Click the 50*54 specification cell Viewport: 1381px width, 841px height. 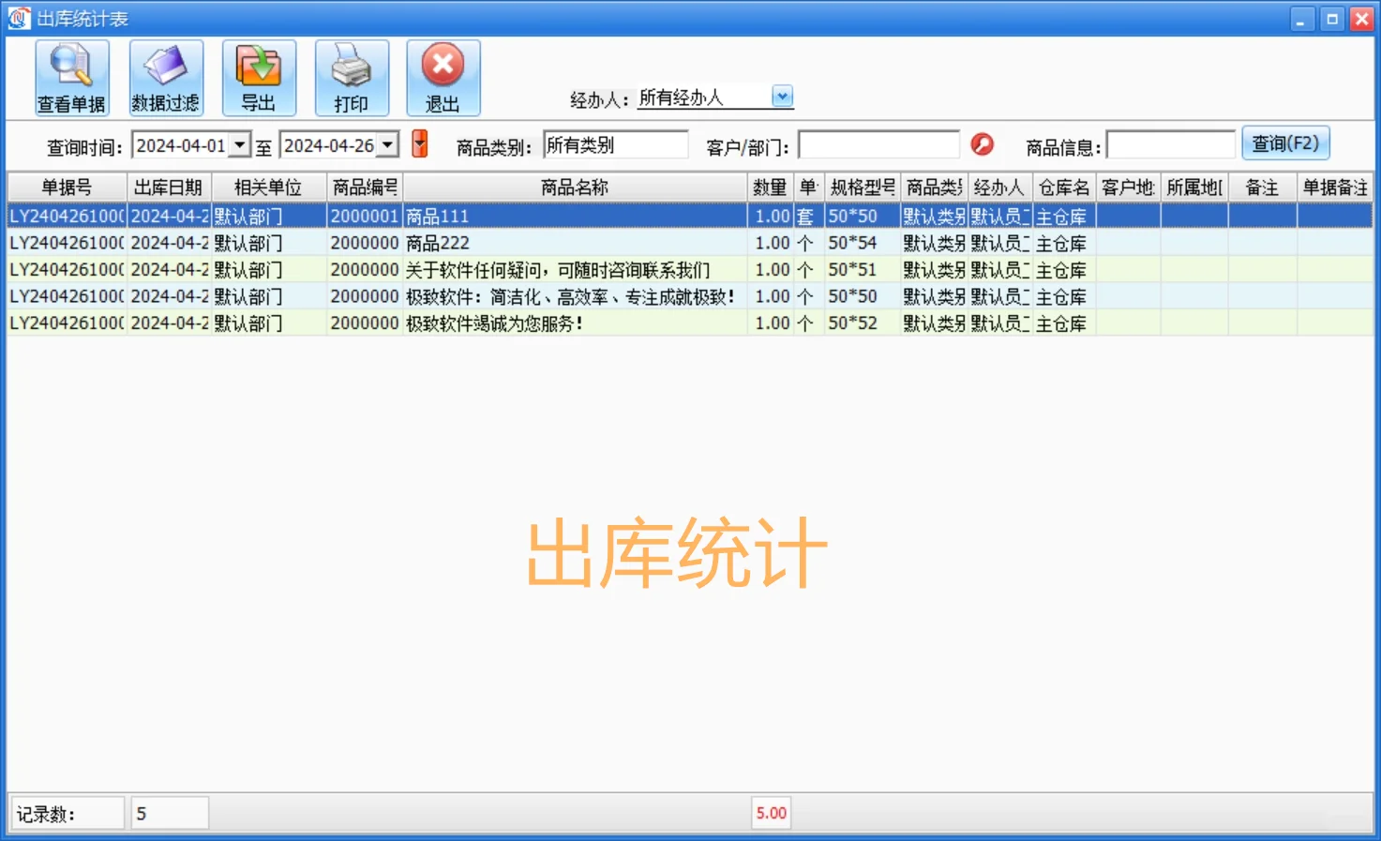click(x=862, y=243)
